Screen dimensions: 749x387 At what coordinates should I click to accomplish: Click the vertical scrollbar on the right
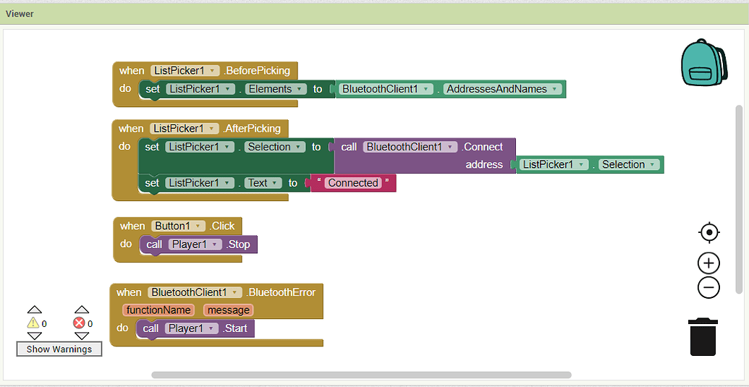(739, 199)
